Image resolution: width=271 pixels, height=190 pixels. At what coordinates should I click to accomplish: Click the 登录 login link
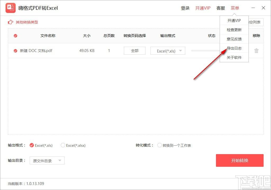coord(185,8)
